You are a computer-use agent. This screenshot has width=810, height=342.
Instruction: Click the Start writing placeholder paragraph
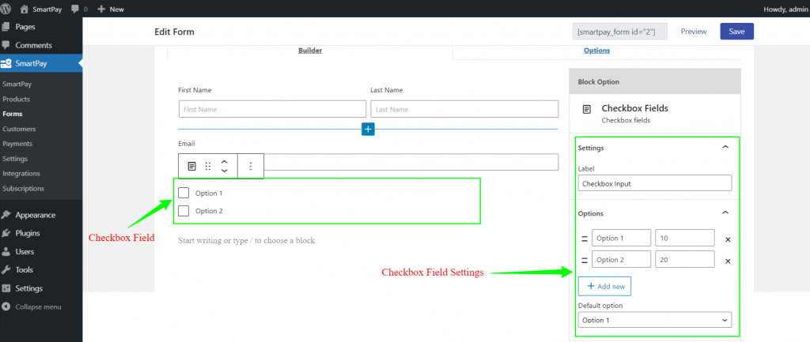tap(247, 240)
